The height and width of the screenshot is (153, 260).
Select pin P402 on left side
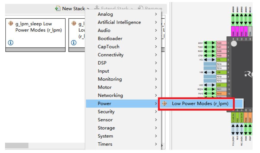(x=221, y=51)
